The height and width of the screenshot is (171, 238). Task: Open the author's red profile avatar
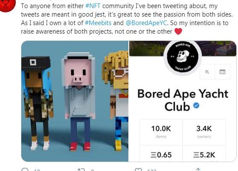tap(8, 5)
